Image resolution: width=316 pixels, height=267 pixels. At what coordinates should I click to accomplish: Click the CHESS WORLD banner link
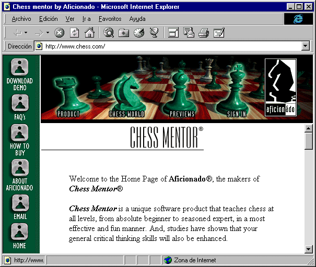[x=126, y=114]
